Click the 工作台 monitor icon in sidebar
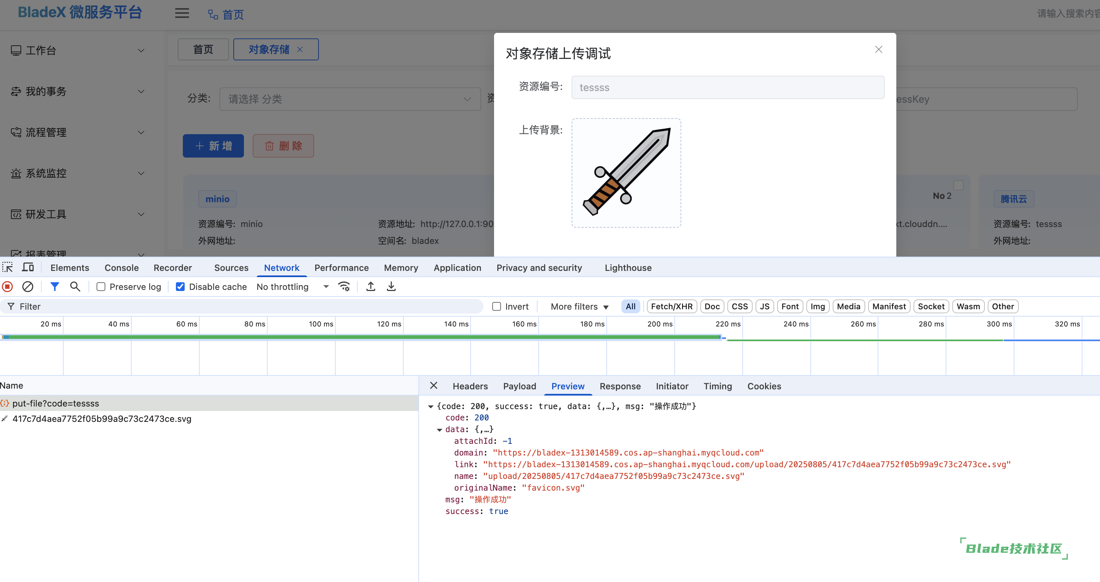Viewport: 1100px width, 582px height. click(x=16, y=50)
